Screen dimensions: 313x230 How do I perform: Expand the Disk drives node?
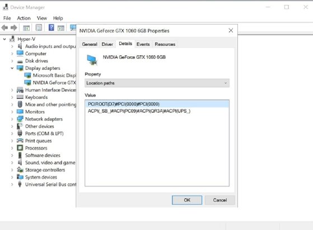pyautogui.click(x=12, y=61)
